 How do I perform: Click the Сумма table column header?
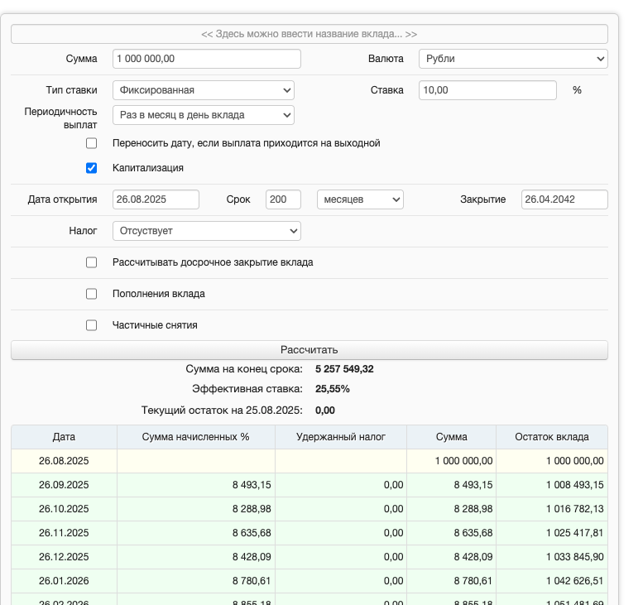click(x=452, y=437)
